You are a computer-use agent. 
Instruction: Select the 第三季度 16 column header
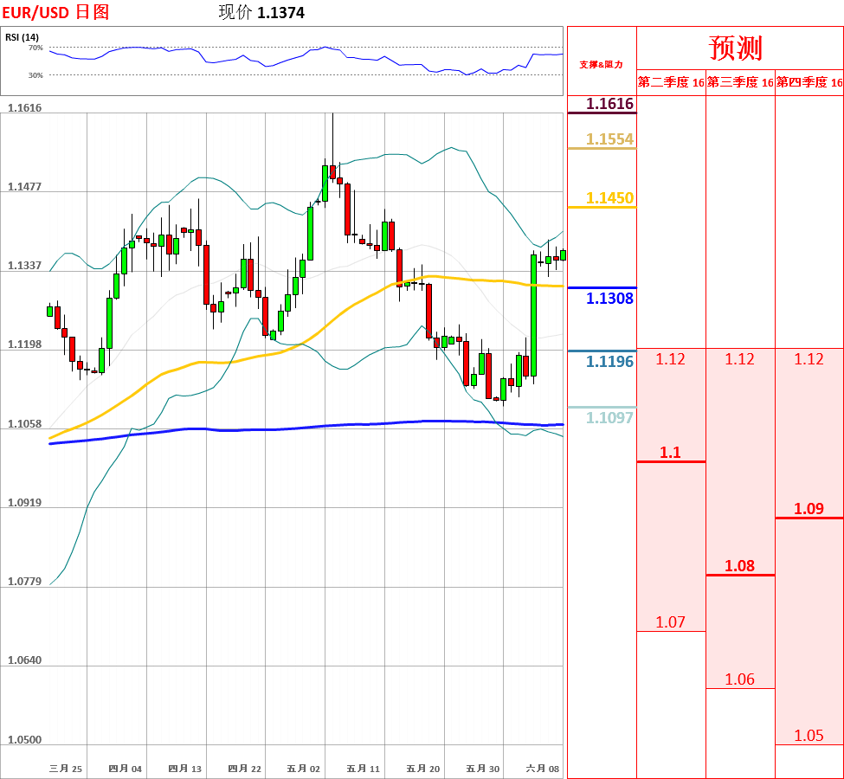(x=740, y=82)
